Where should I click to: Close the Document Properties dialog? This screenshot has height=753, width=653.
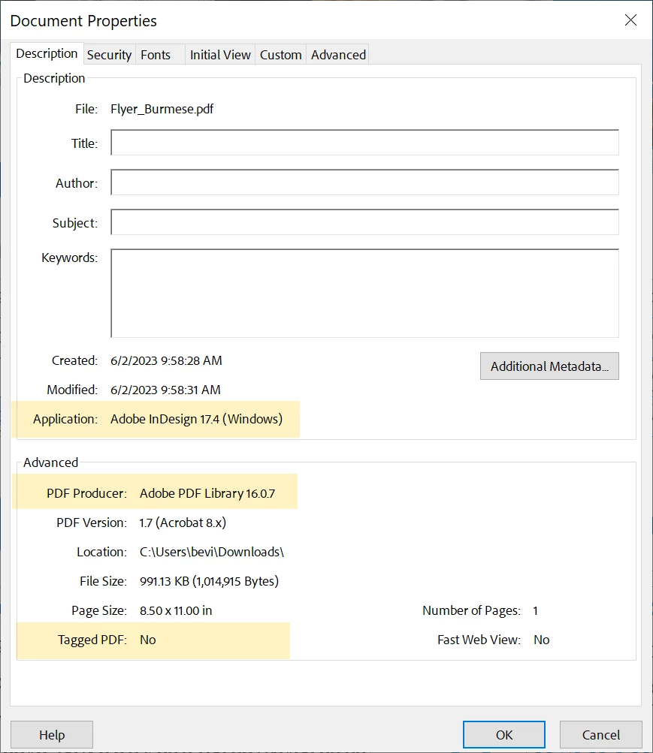click(630, 20)
